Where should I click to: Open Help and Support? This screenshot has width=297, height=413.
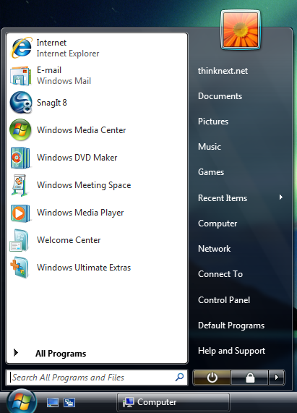tap(231, 351)
